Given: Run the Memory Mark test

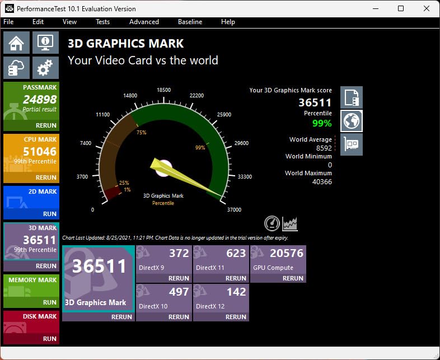Looking at the screenshot, I should 31,302.
